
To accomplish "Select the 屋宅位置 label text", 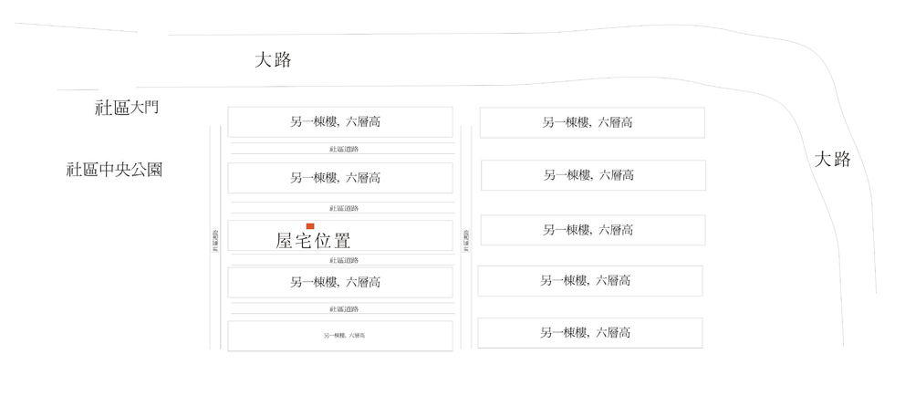I will [x=313, y=242].
